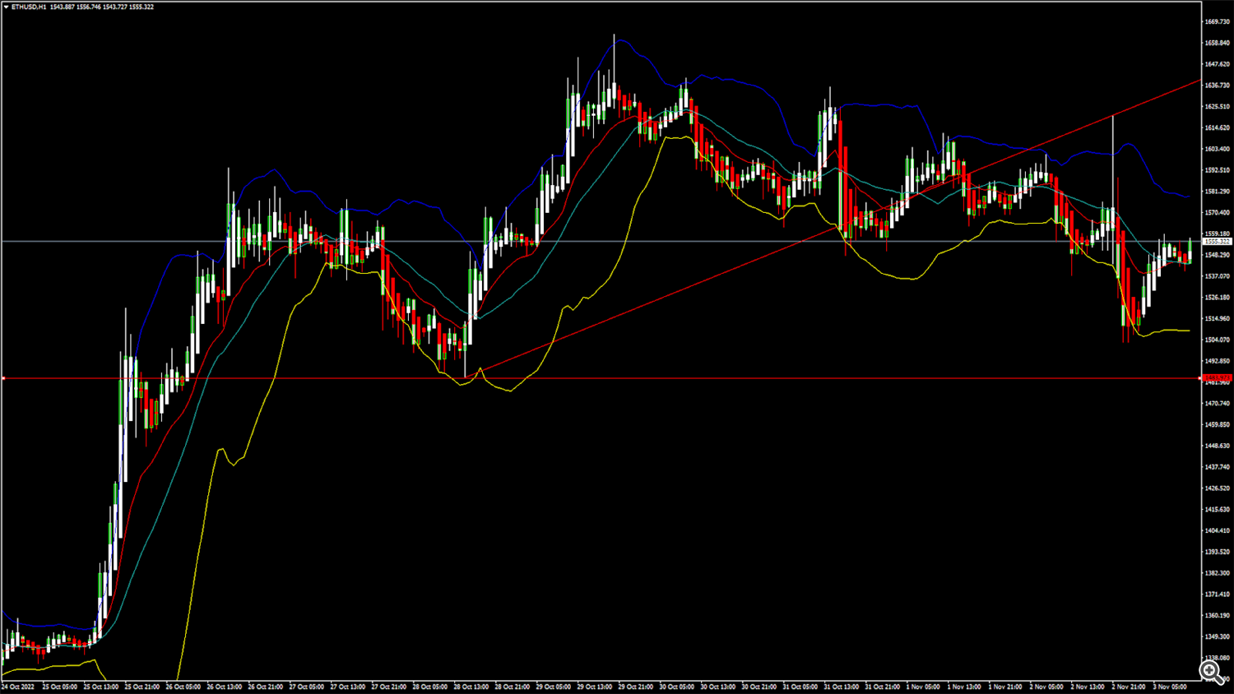Click the 1603.400 price axis label
Image resolution: width=1234 pixels, height=694 pixels.
(x=1217, y=149)
